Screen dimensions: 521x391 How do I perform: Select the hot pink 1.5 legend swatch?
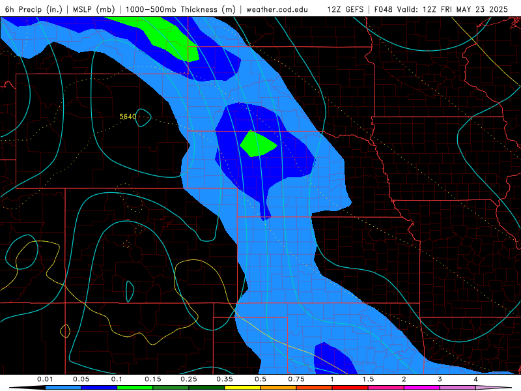click(x=386, y=388)
